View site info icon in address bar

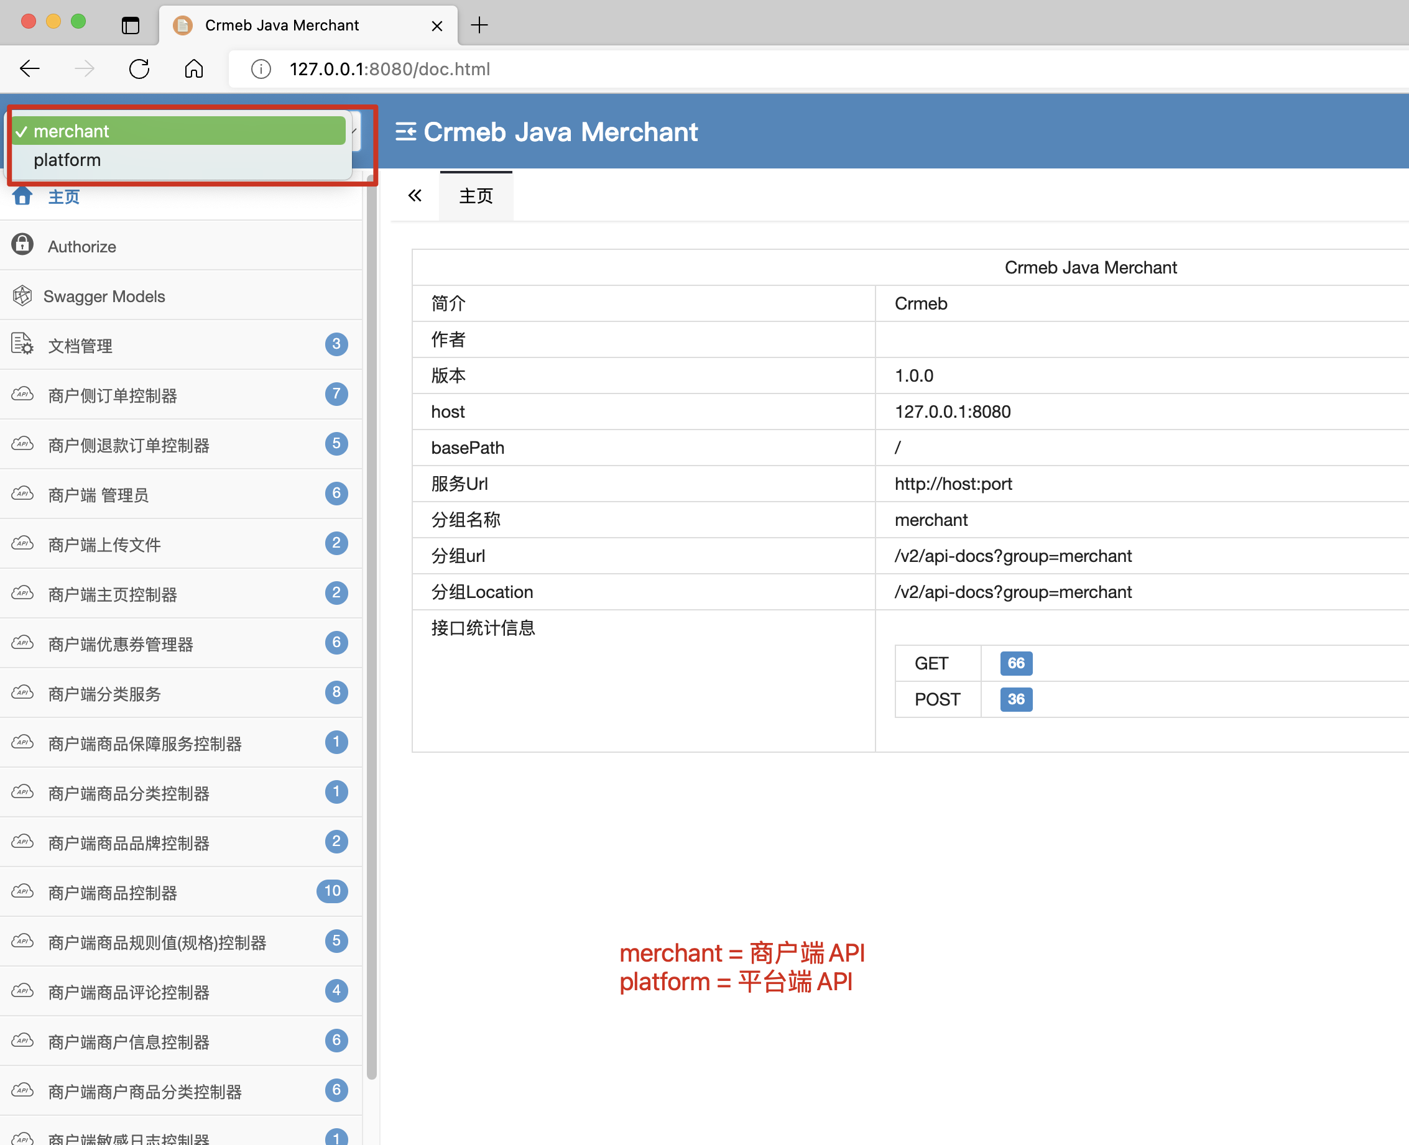[x=261, y=68]
